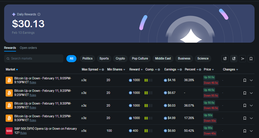
Task: Bookmark the Bitcoin 9:25PM-9:30PM market
Action: pyautogui.click(x=245, y=118)
